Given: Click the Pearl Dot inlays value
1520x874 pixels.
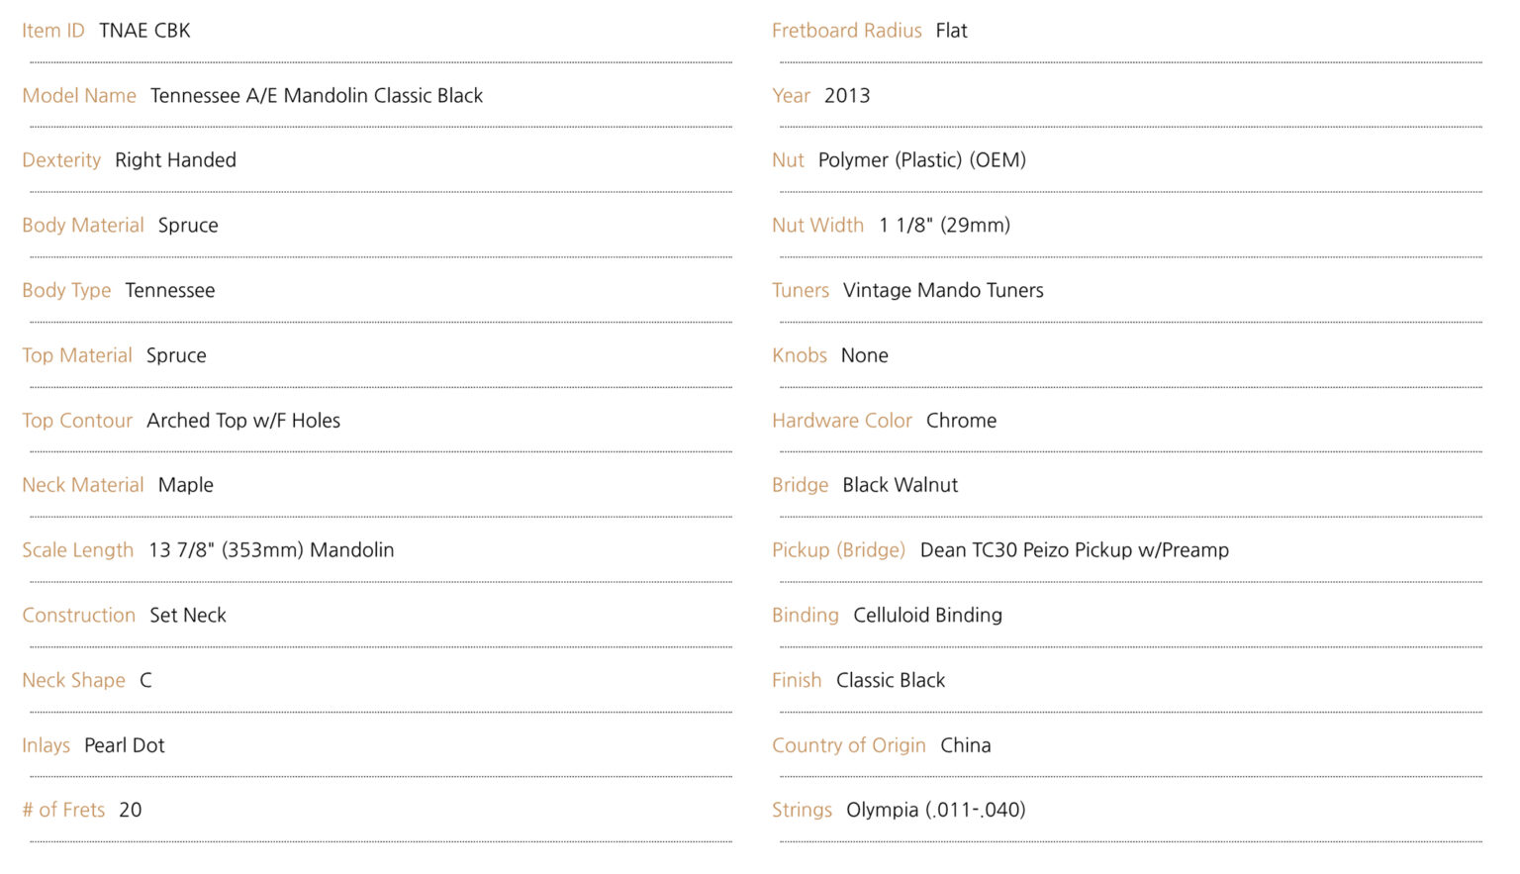Looking at the screenshot, I should [x=125, y=745].
